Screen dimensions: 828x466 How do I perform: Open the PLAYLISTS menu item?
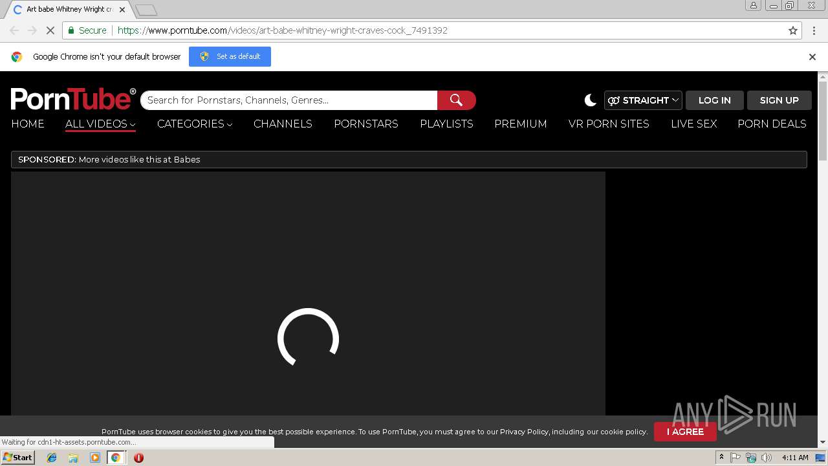pyautogui.click(x=446, y=124)
